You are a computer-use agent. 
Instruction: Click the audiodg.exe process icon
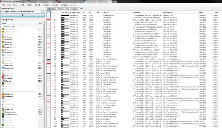(3, 34)
